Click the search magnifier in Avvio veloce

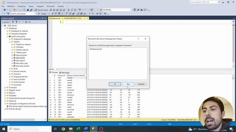219,2
